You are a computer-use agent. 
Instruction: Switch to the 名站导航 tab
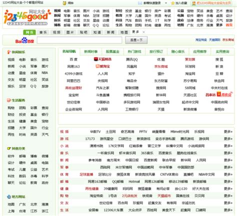pos(69,52)
